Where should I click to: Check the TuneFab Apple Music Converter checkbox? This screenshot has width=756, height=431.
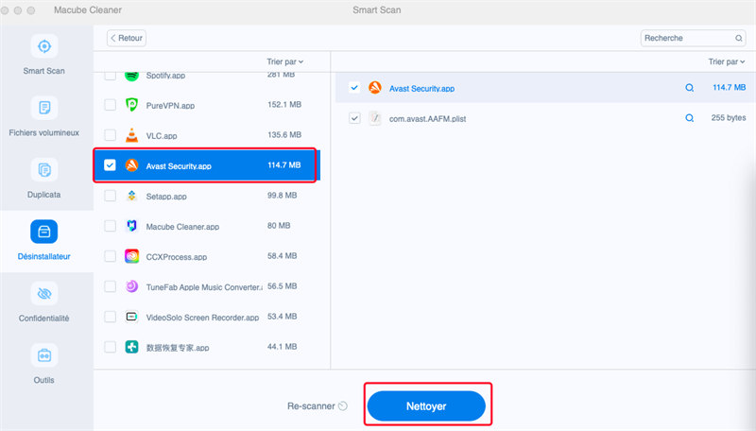110,286
